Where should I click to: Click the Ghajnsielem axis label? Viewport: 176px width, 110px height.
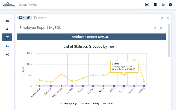57,93
